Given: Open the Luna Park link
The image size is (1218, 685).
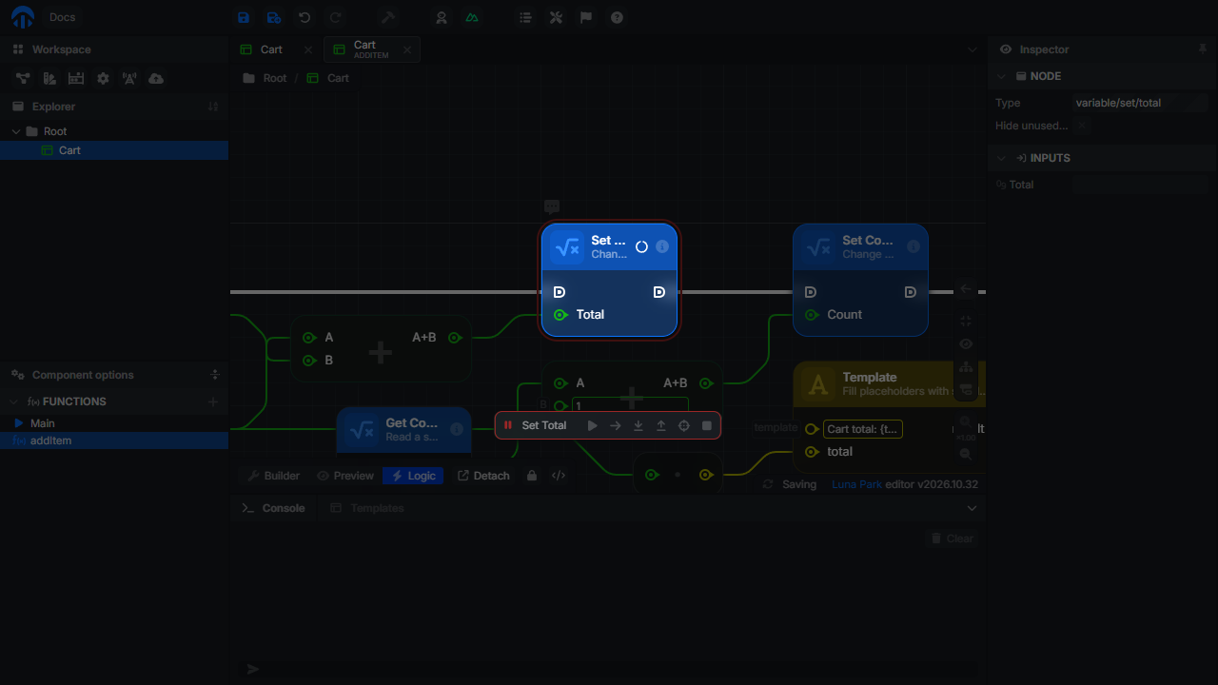Looking at the screenshot, I should [x=856, y=484].
